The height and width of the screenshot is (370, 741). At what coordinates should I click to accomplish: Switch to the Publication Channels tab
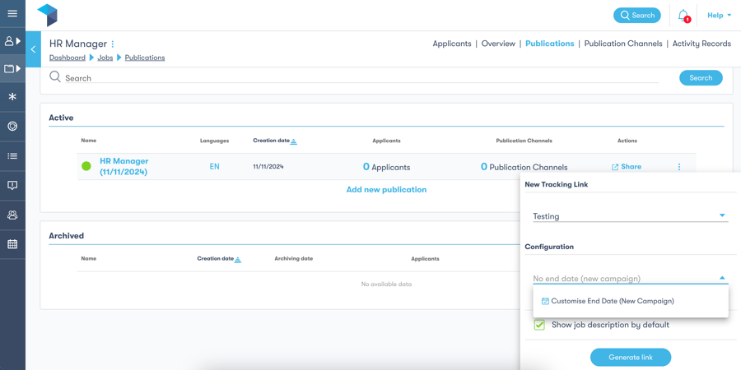coord(623,44)
